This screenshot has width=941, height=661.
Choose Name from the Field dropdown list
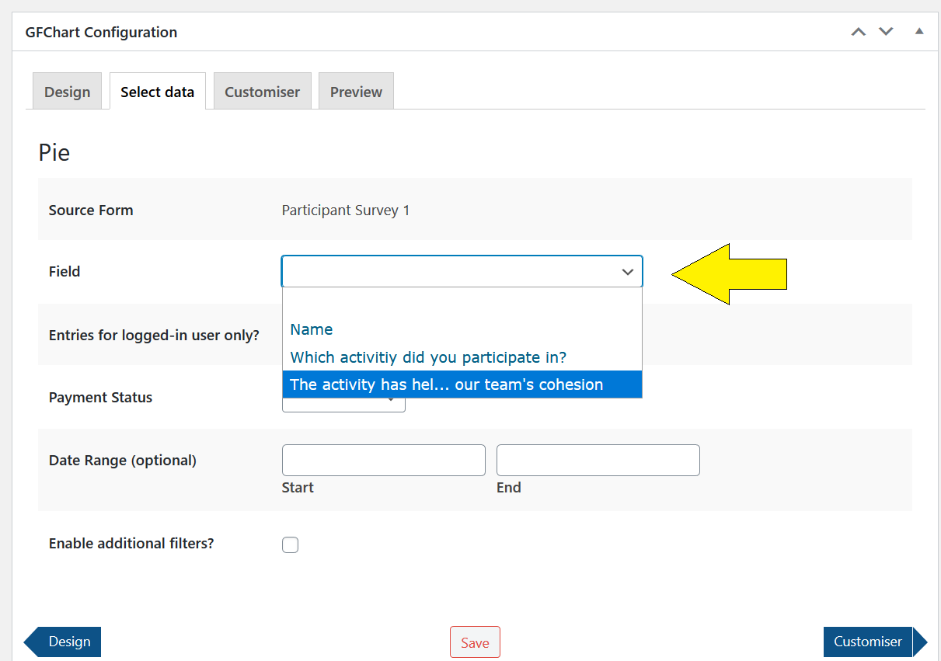pos(312,329)
